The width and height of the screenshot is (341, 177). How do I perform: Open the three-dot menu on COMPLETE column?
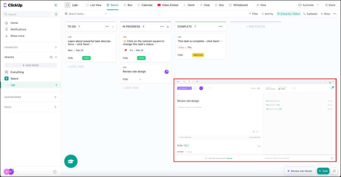pyautogui.click(x=217, y=27)
